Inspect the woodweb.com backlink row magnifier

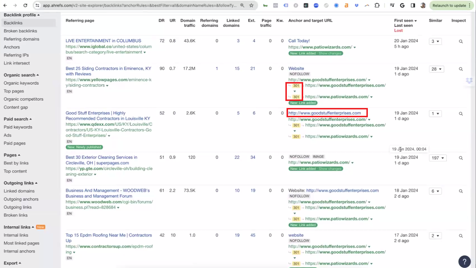pyautogui.click(x=461, y=191)
